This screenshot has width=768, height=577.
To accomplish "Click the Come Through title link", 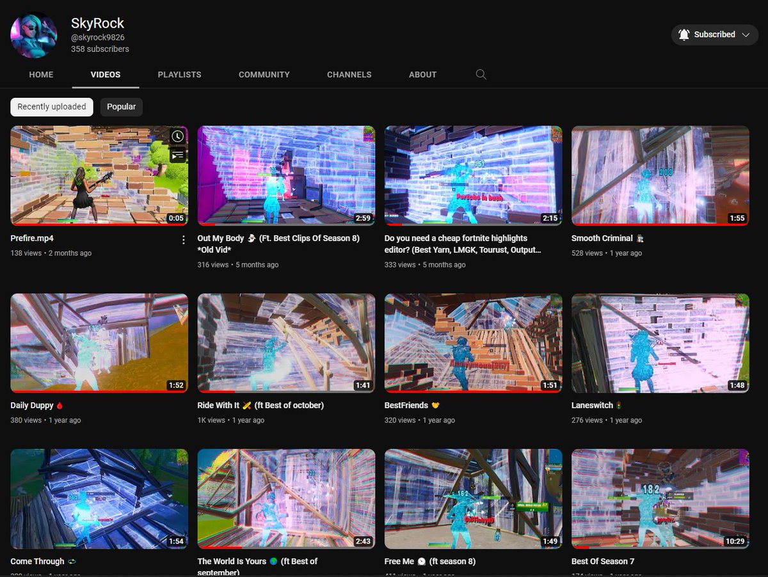I will (43, 562).
